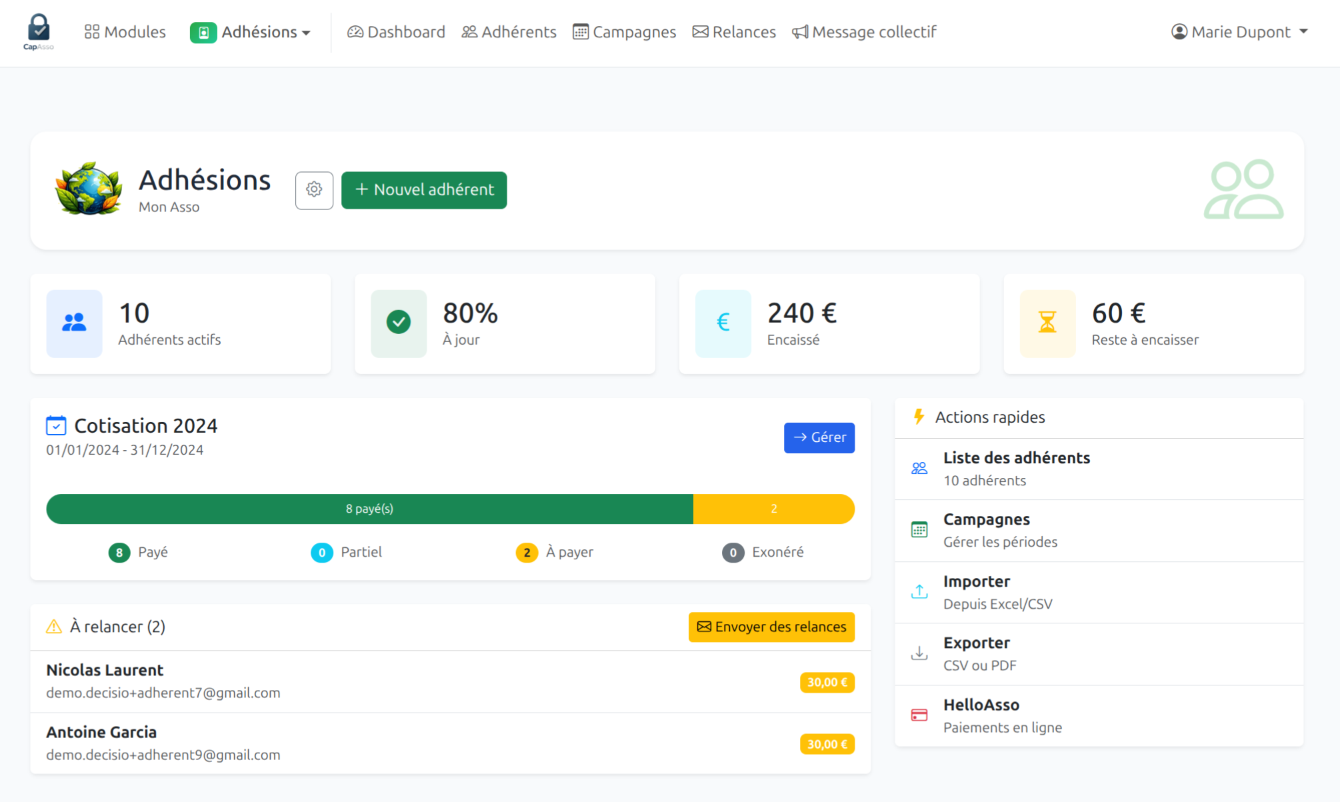Click the Importer upload icon
1340x802 pixels.
(919, 591)
